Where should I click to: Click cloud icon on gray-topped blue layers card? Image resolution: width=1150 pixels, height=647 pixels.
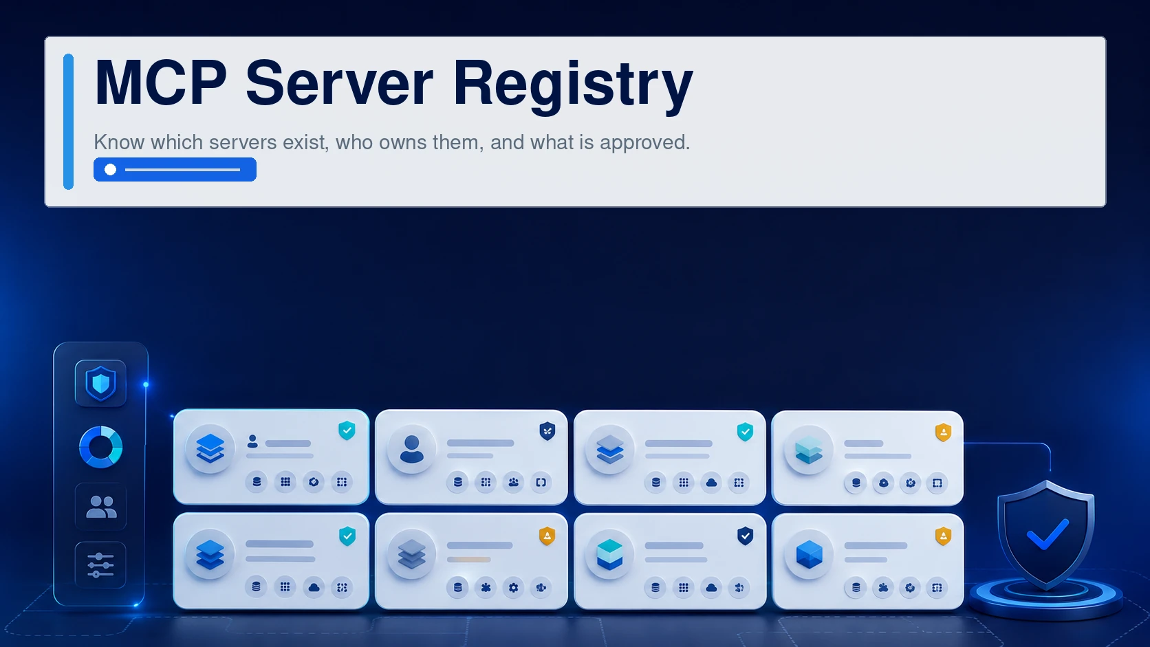coord(711,483)
